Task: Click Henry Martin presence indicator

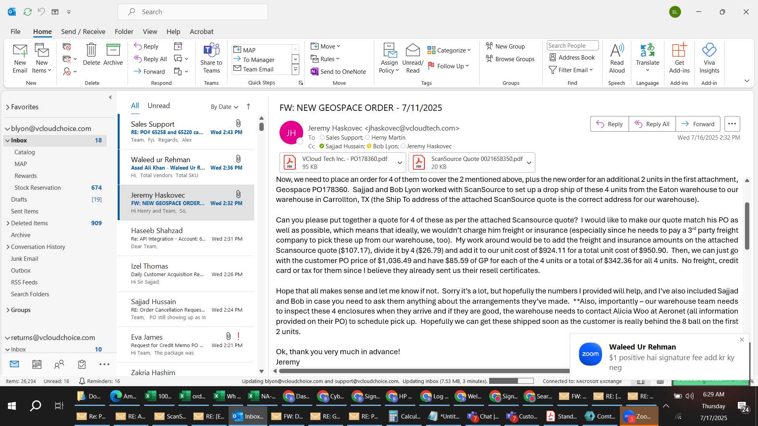Action: pos(368,138)
